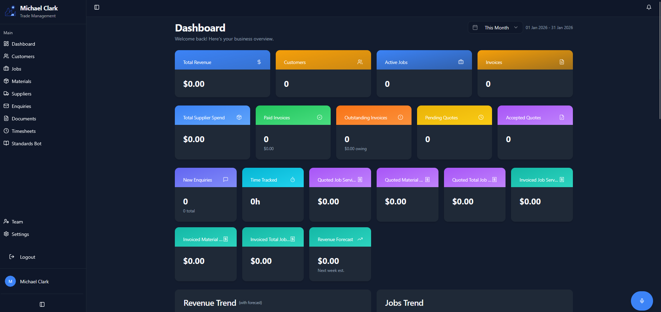Expand the date filter chevron arrow
The image size is (661, 312).
pyautogui.click(x=516, y=28)
